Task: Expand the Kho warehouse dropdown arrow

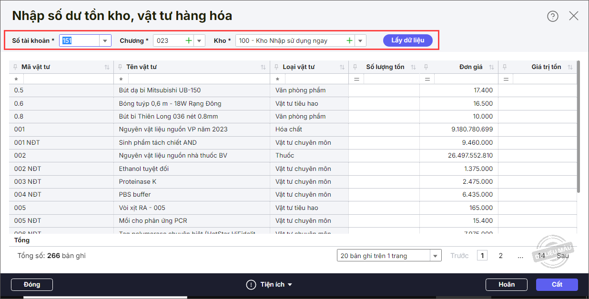Action: [360, 41]
